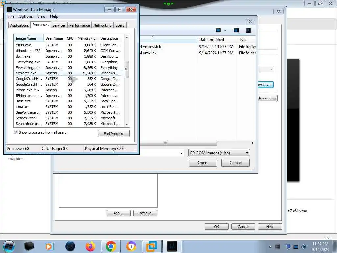This screenshot has height=253, width=337.
Task: Expand the view options arrow in Open dialog
Action: pyautogui.click(x=225, y=30)
